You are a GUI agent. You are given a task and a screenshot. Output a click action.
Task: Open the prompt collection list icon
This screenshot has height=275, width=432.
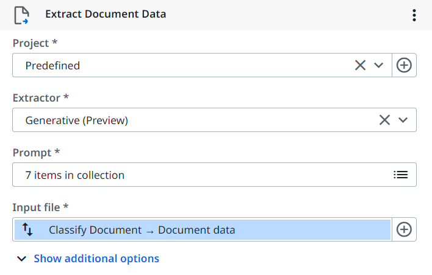pyautogui.click(x=400, y=175)
